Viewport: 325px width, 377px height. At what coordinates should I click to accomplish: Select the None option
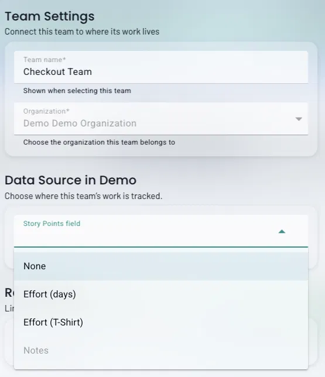(161, 266)
